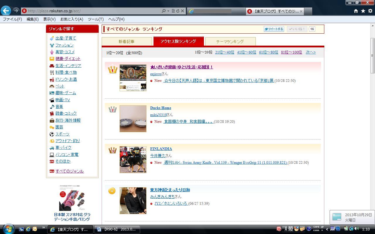Open the browser Tools gear icon
The height and width of the screenshot is (234, 375).
pyautogui.click(x=370, y=11)
